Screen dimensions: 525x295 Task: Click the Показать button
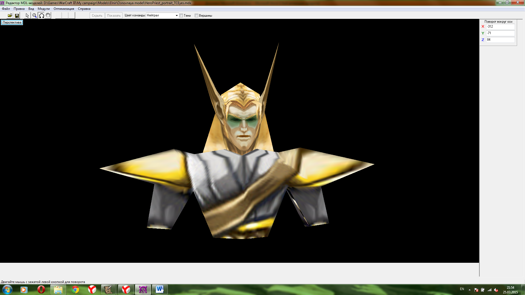pos(114,16)
